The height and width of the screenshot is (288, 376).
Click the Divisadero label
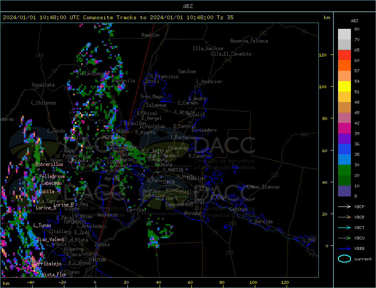204,130
